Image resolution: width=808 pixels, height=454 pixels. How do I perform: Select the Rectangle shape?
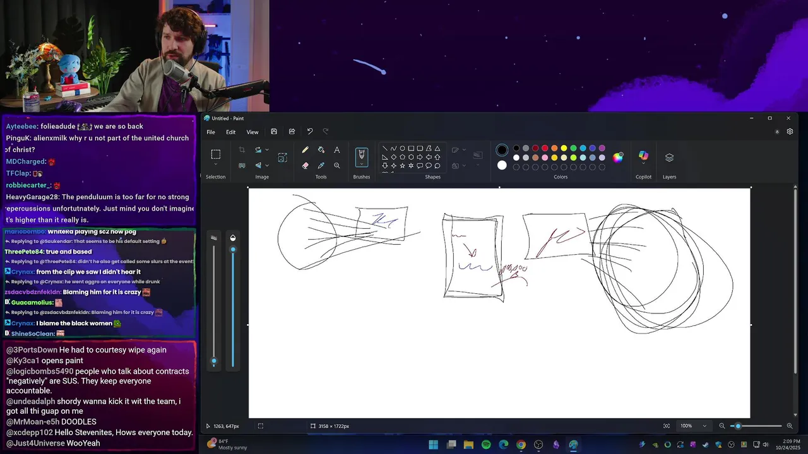click(x=411, y=149)
